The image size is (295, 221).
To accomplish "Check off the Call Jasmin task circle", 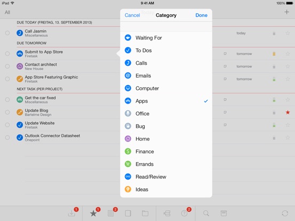I will tap(7, 33).
